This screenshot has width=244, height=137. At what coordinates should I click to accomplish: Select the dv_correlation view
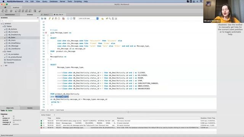tap(14, 54)
